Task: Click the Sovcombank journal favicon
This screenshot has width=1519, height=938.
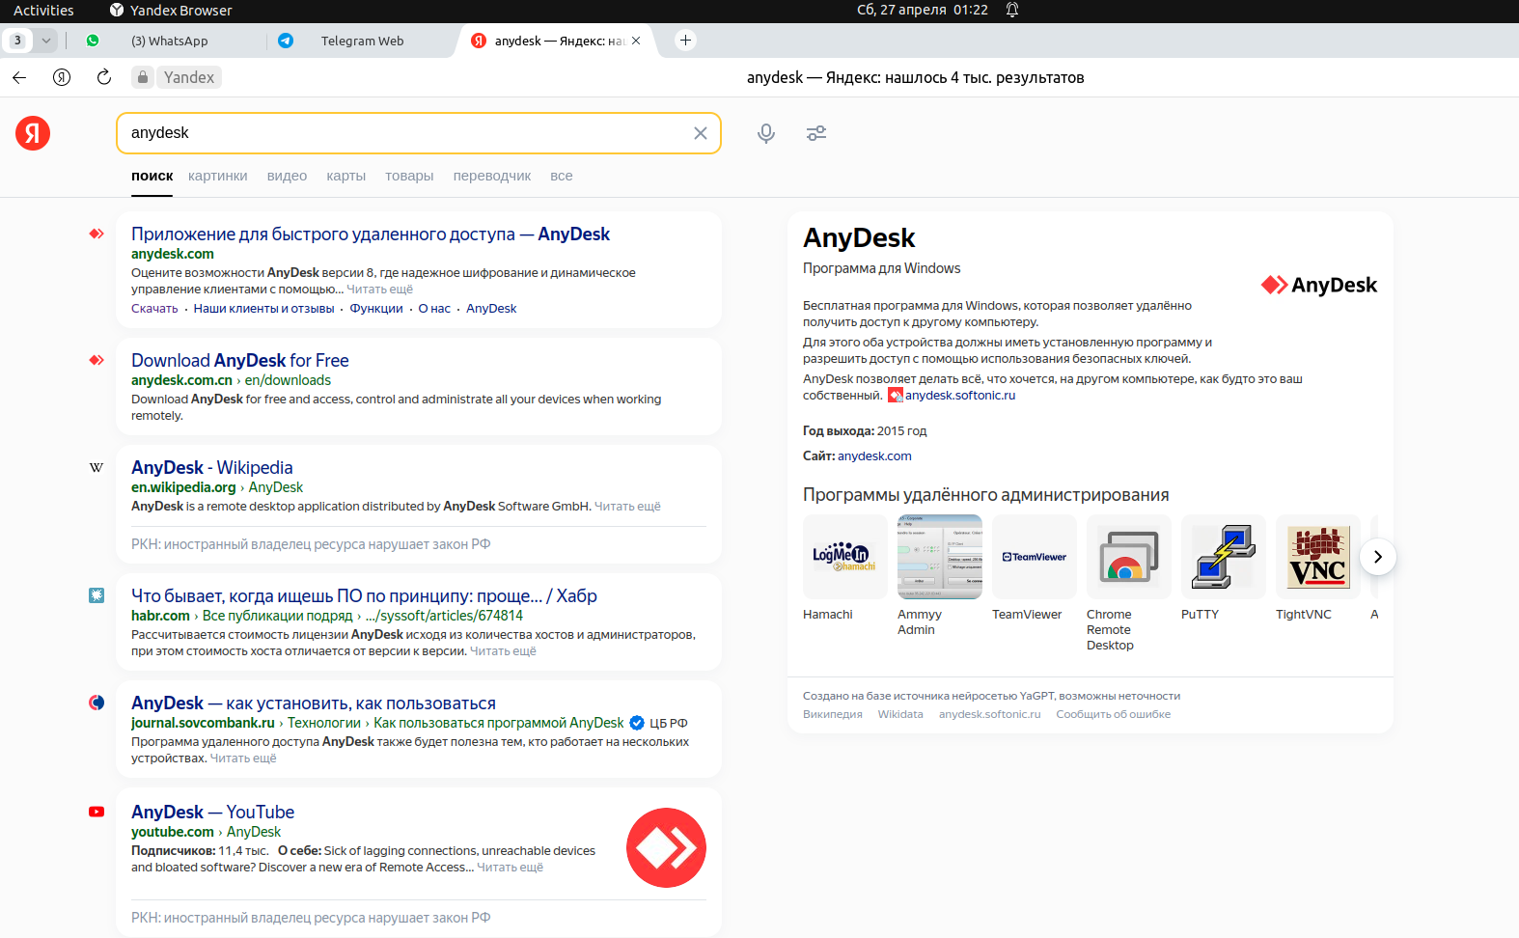Action: tap(97, 703)
